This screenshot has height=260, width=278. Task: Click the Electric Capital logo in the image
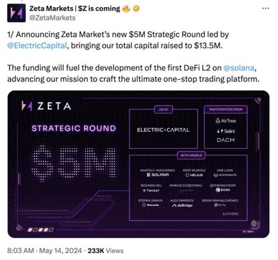pyautogui.click(x=163, y=130)
